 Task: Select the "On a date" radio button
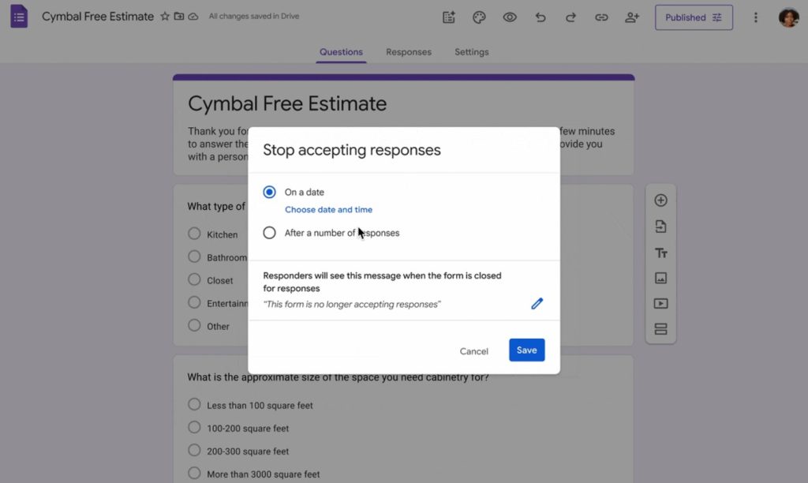click(270, 192)
